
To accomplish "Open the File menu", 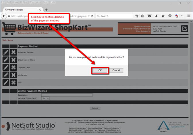I will [3, 2].
